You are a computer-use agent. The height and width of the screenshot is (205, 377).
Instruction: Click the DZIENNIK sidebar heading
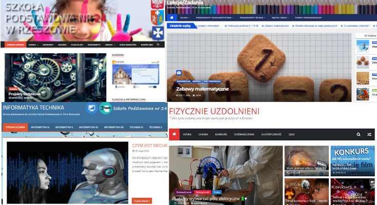[x=118, y=55]
